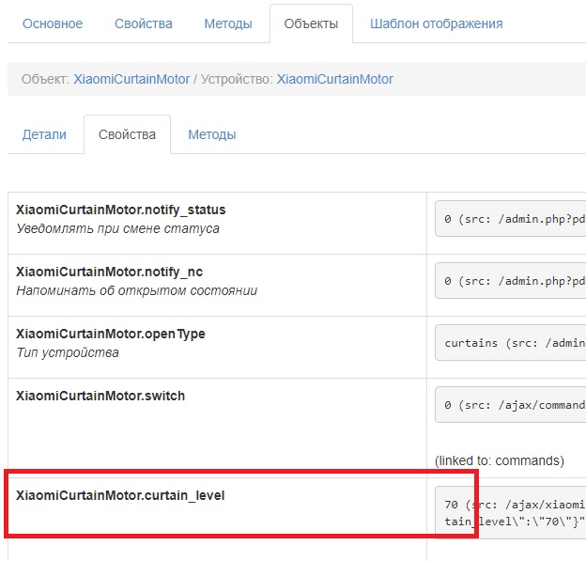Focus the switch property value field
Image resolution: width=586 pixels, height=561 pixels.
click(512, 404)
